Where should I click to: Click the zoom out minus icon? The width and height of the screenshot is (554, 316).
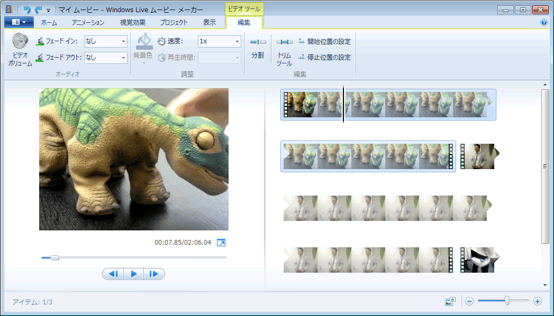click(x=469, y=301)
